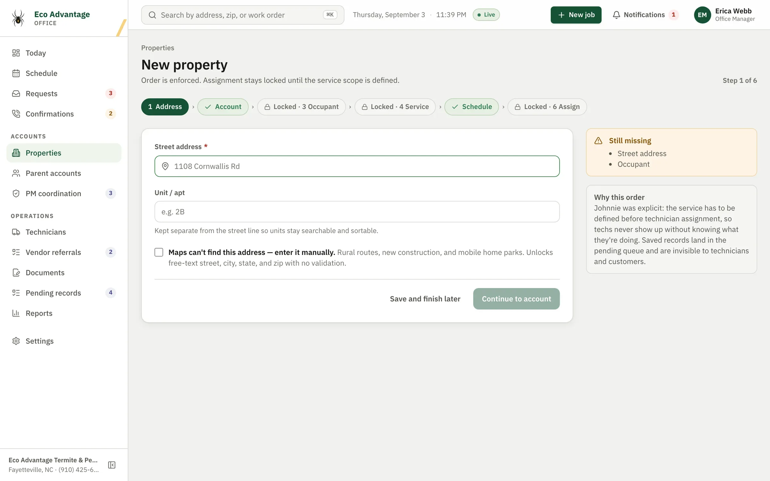
Task: Click the Notifications badge 1
Action: tap(673, 15)
